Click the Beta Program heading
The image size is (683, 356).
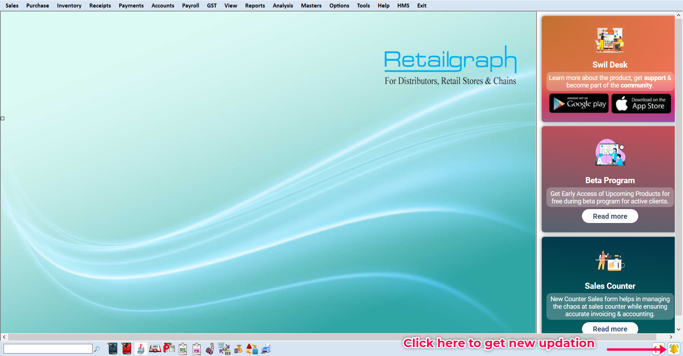[x=610, y=180]
